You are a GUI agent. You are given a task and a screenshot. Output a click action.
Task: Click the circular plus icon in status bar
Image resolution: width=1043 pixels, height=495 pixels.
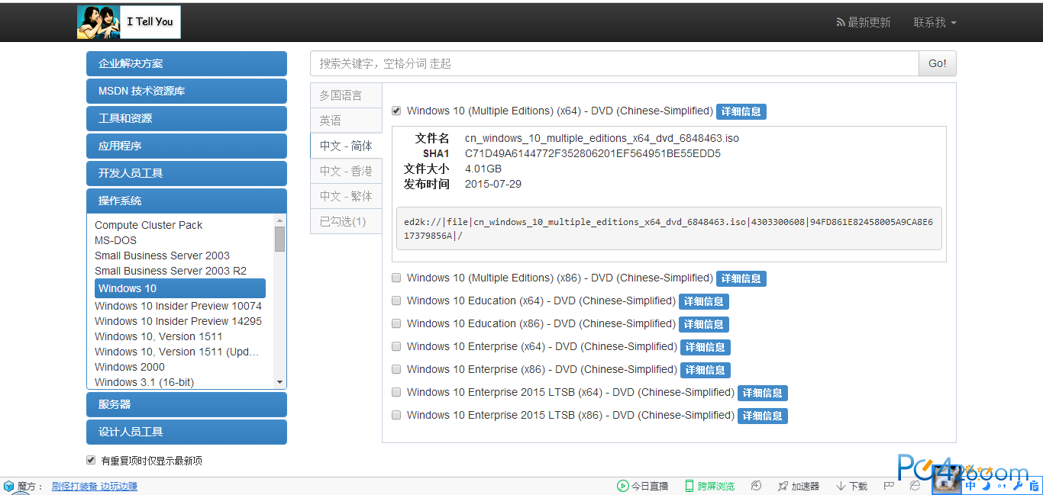pos(756,486)
